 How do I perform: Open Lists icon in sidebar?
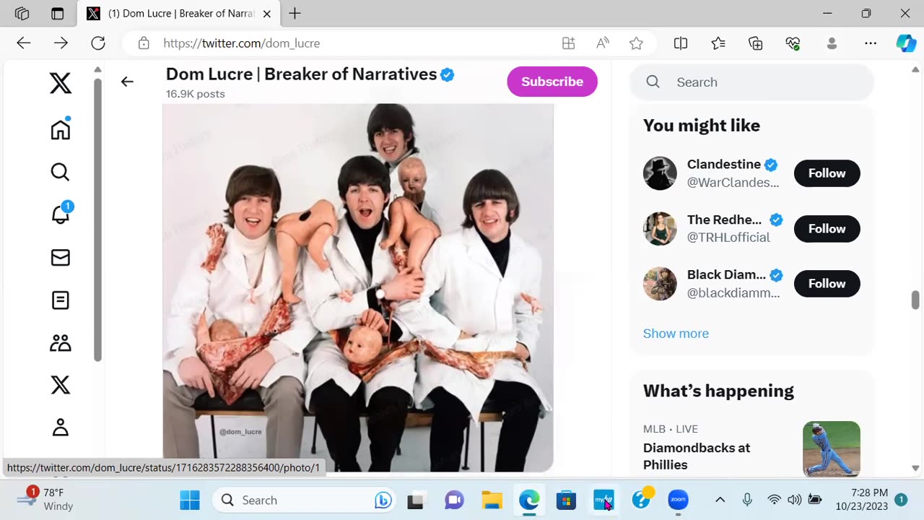click(x=61, y=300)
